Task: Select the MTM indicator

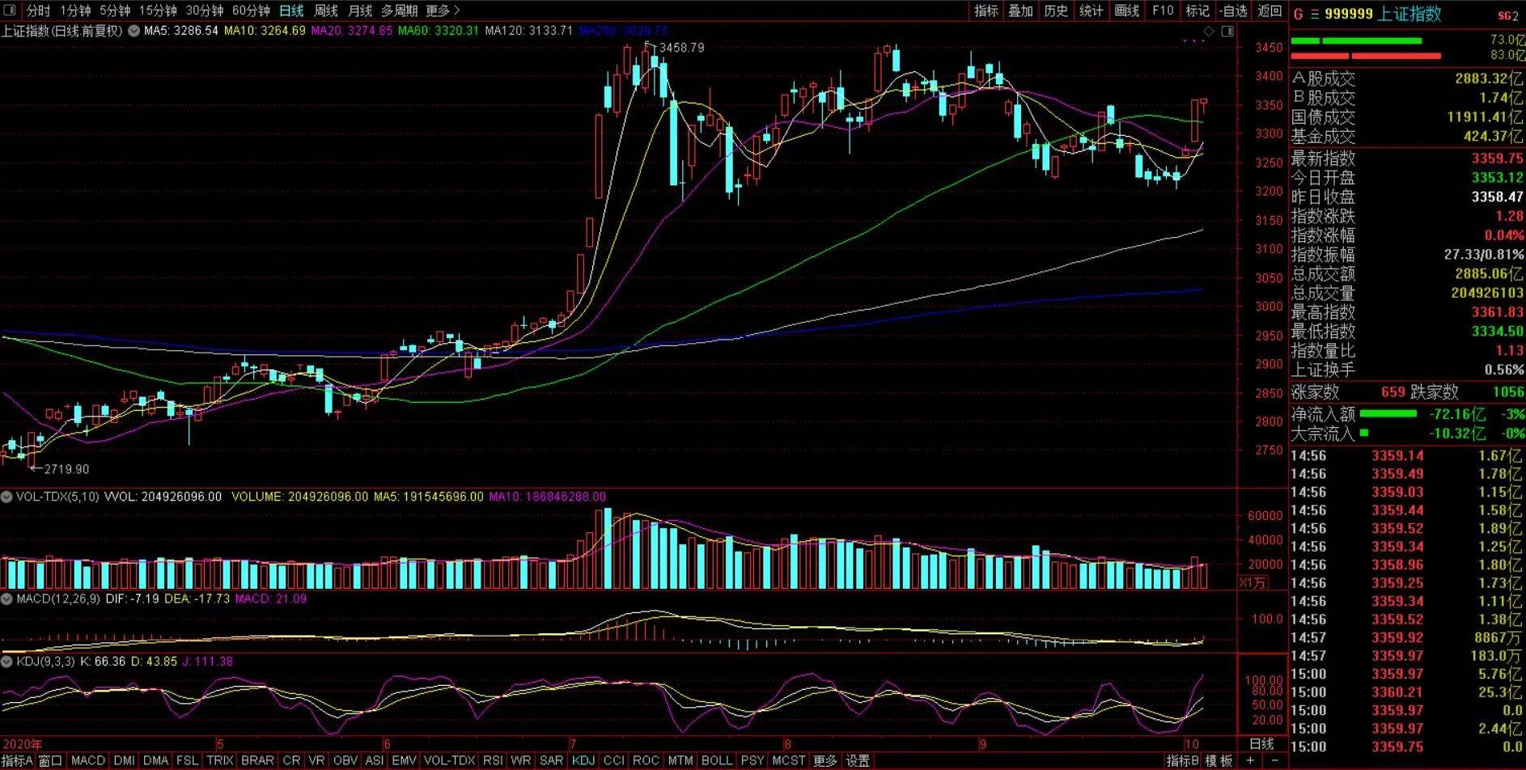Action: pyautogui.click(x=680, y=761)
